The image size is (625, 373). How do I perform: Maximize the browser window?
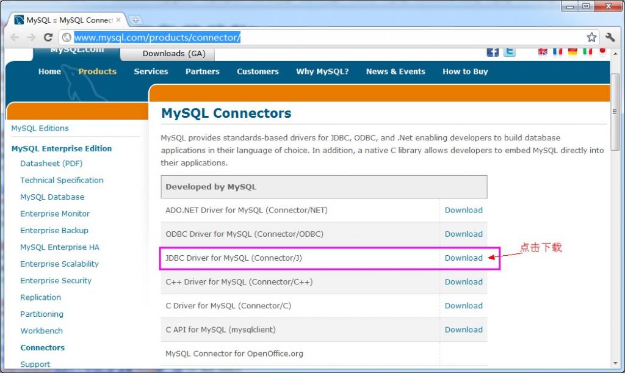click(586, 7)
